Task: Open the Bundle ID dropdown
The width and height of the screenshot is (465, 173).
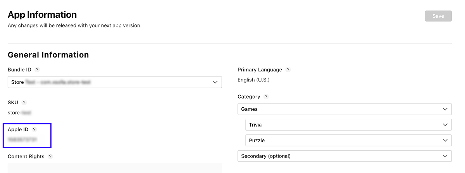Action: 115,82
